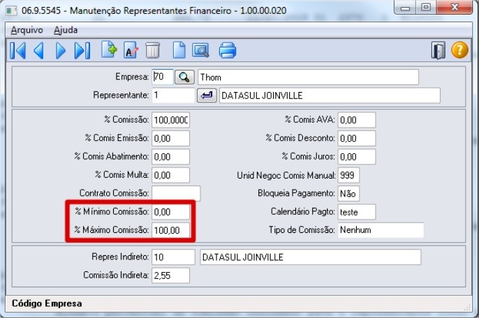Add a new record icon
Image resolution: width=479 pixels, height=318 pixels.
pyautogui.click(x=109, y=50)
